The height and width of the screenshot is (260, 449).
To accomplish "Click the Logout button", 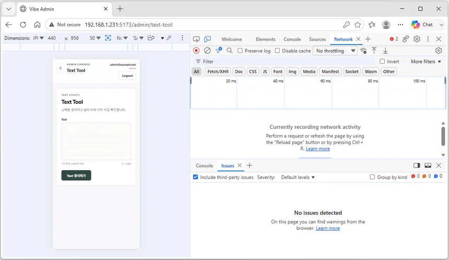I will click(x=127, y=76).
